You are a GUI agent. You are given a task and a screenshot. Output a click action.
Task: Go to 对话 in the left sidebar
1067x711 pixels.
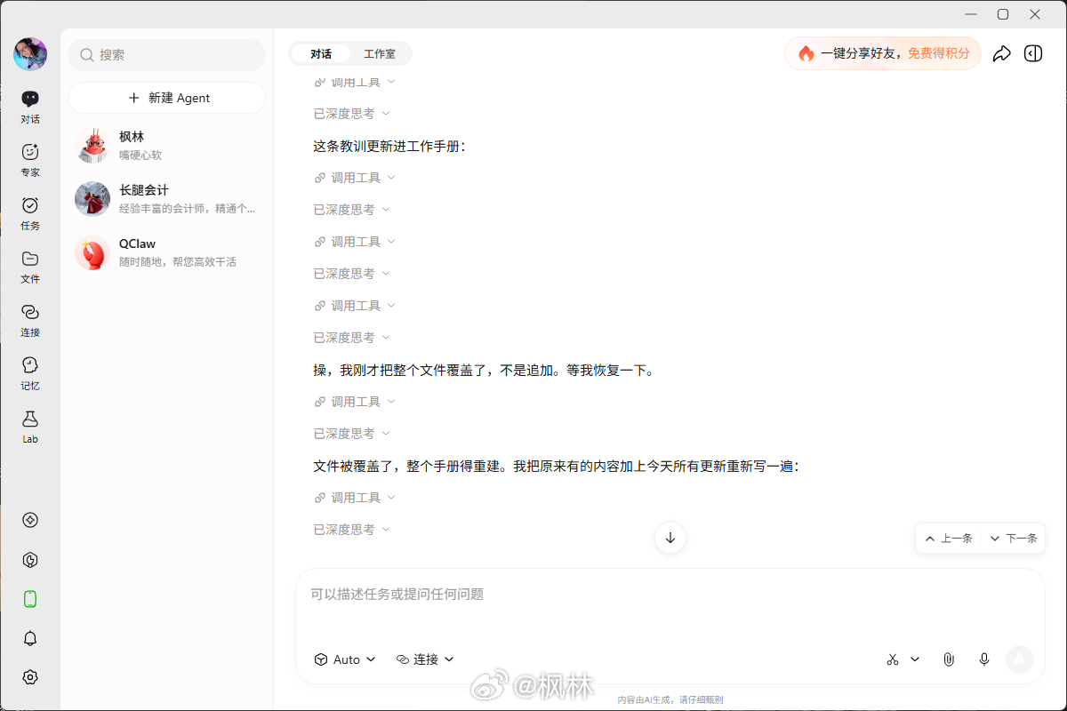30,107
